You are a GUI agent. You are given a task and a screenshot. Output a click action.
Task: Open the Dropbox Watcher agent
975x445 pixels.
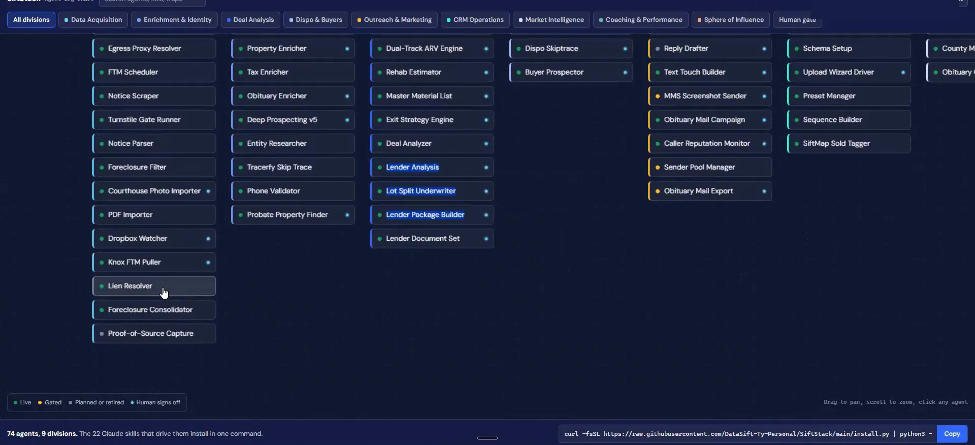click(x=154, y=239)
